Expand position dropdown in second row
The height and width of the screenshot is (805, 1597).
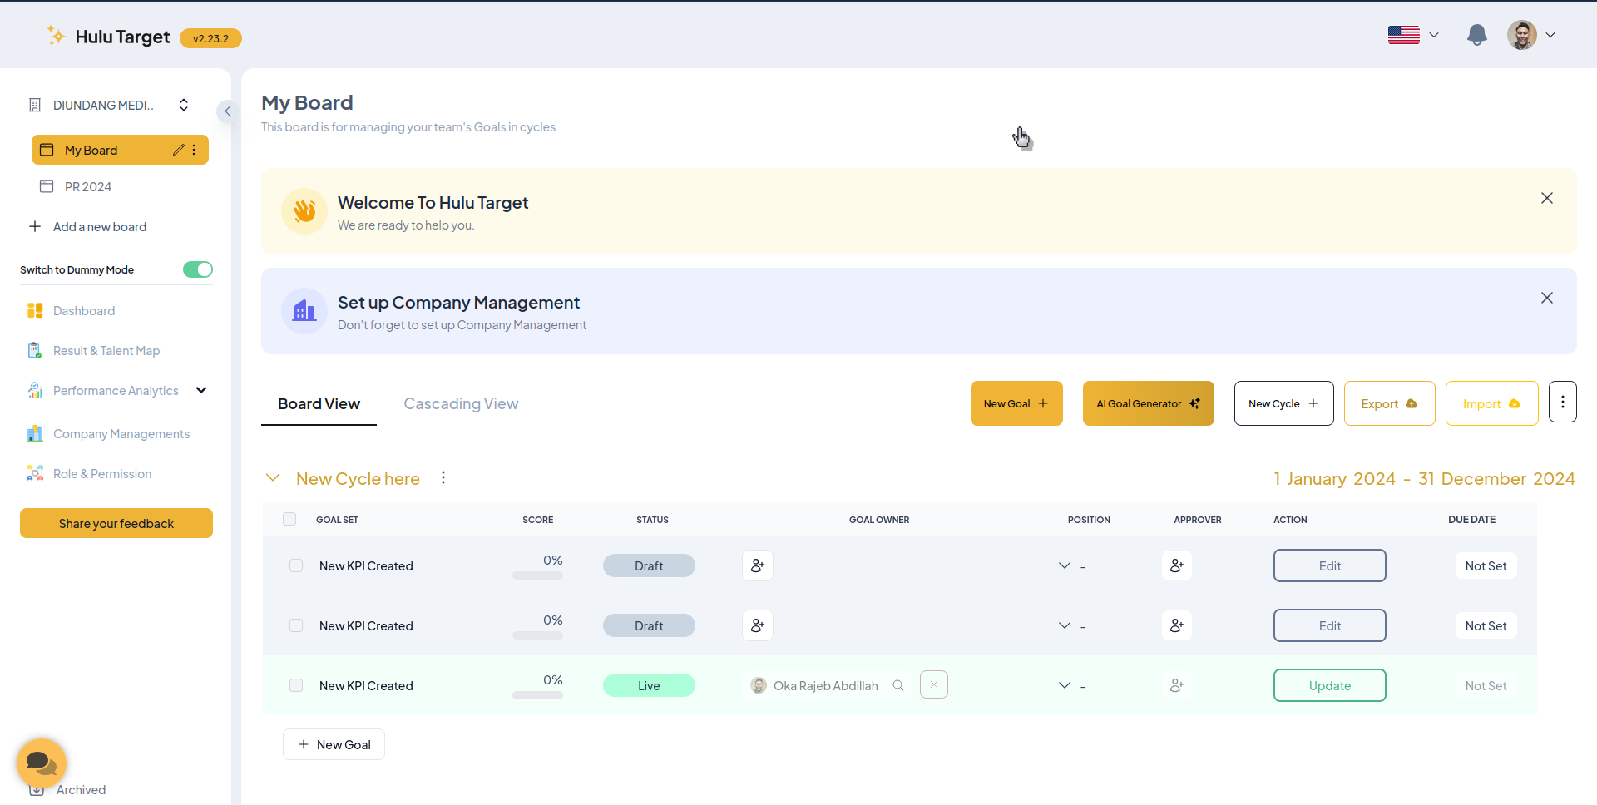tap(1065, 625)
